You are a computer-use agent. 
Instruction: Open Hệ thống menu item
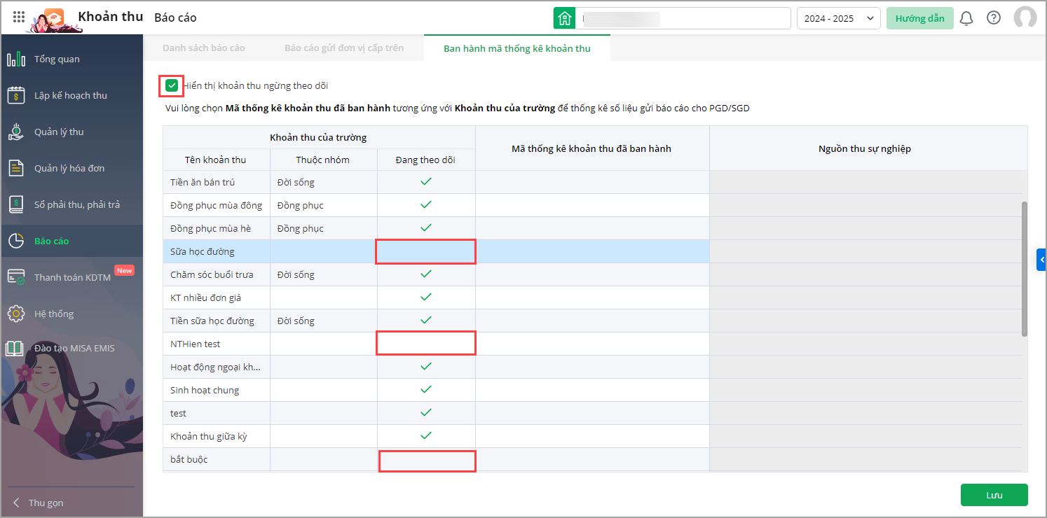[x=71, y=314]
